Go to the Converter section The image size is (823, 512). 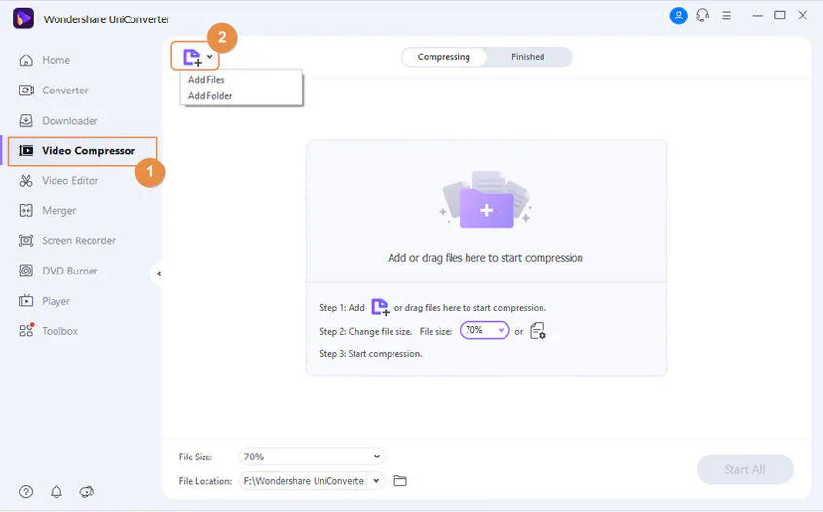(x=54, y=91)
